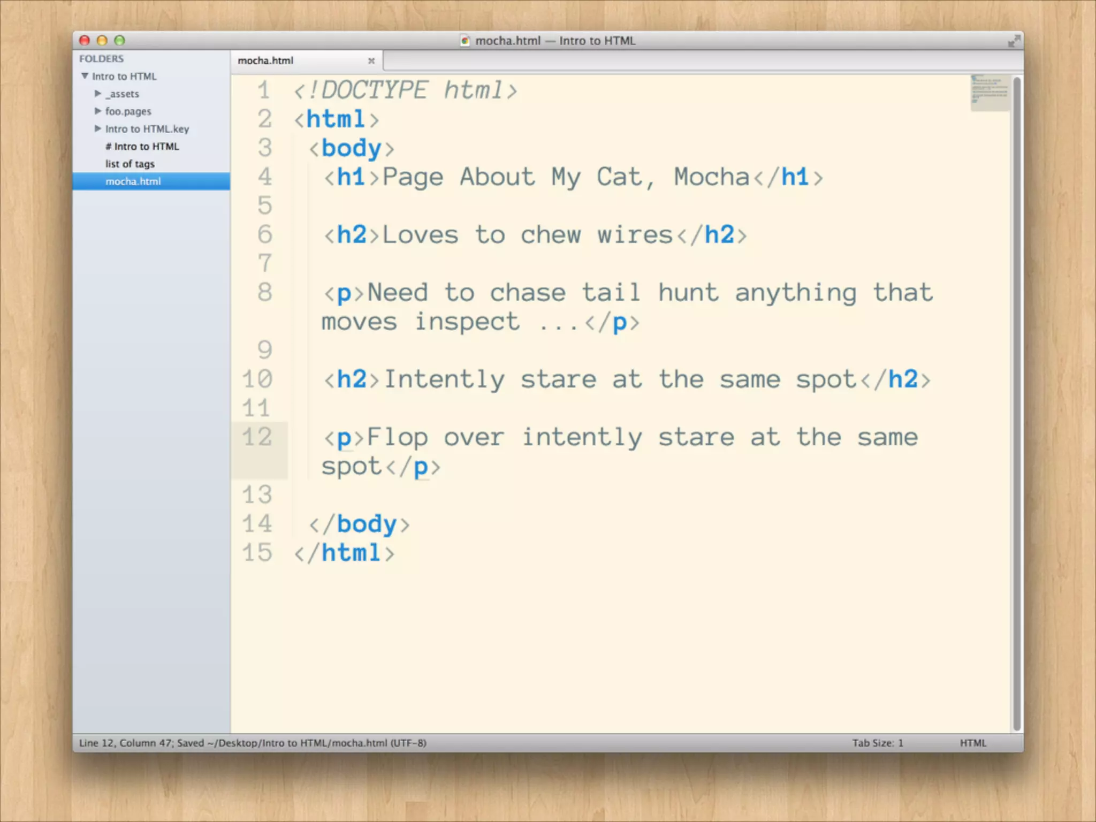This screenshot has height=822, width=1096.
Task: Open the HTML syntax selector
Action: click(972, 743)
